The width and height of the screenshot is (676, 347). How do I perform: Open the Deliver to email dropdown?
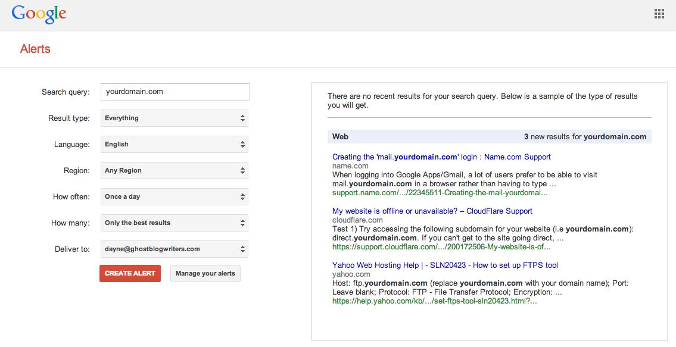pos(174,249)
